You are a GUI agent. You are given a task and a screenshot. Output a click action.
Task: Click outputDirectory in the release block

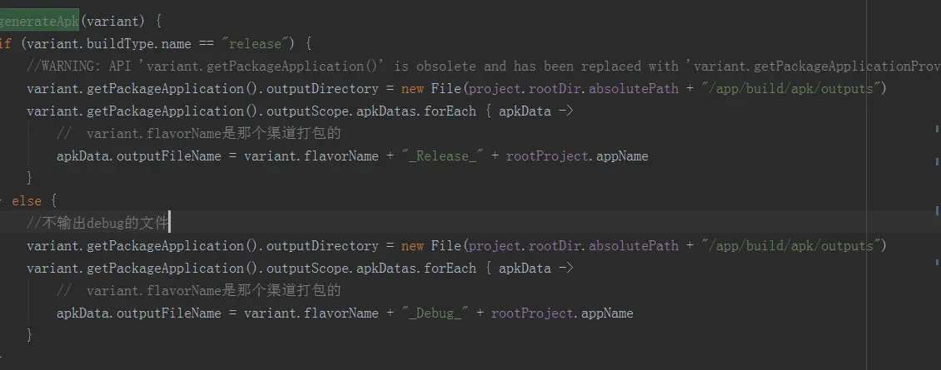pyautogui.click(x=322, y=89)
